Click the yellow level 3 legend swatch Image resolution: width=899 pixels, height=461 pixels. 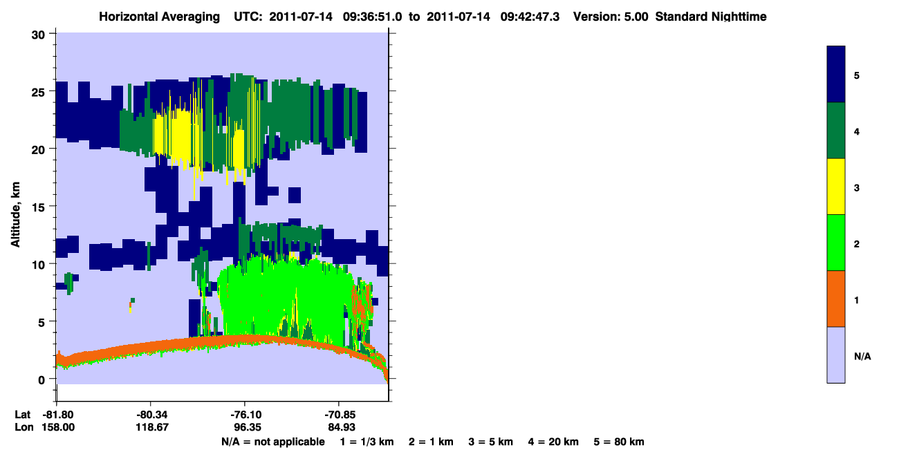click(836, 187)
